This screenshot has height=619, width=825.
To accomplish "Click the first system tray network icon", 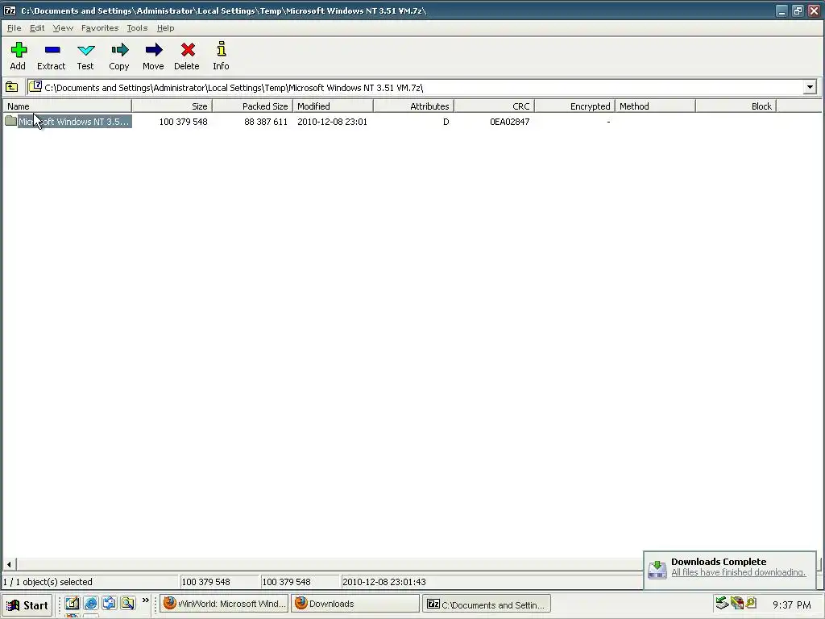I will pyautogui.click(x=721, y=603).
